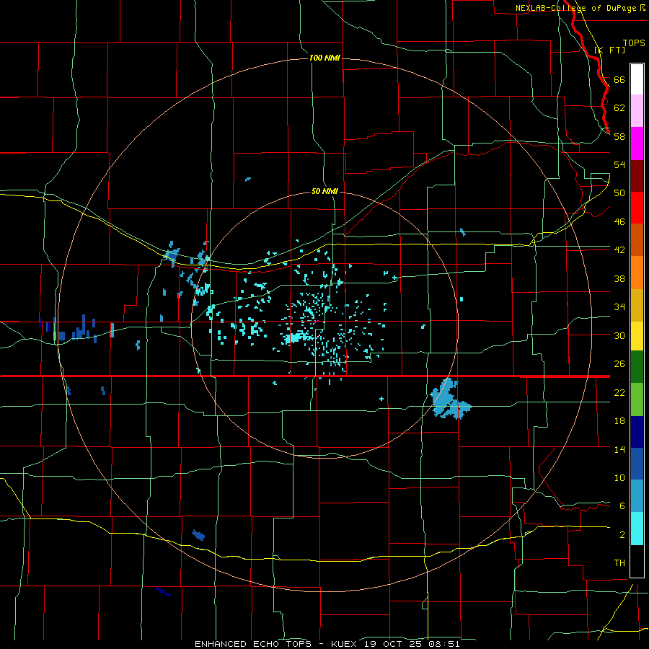Click the 66 value on the scale
Image resolution: width=649 pixels, height=649 pixels.
pyautogui.click(x=619, y=79)
